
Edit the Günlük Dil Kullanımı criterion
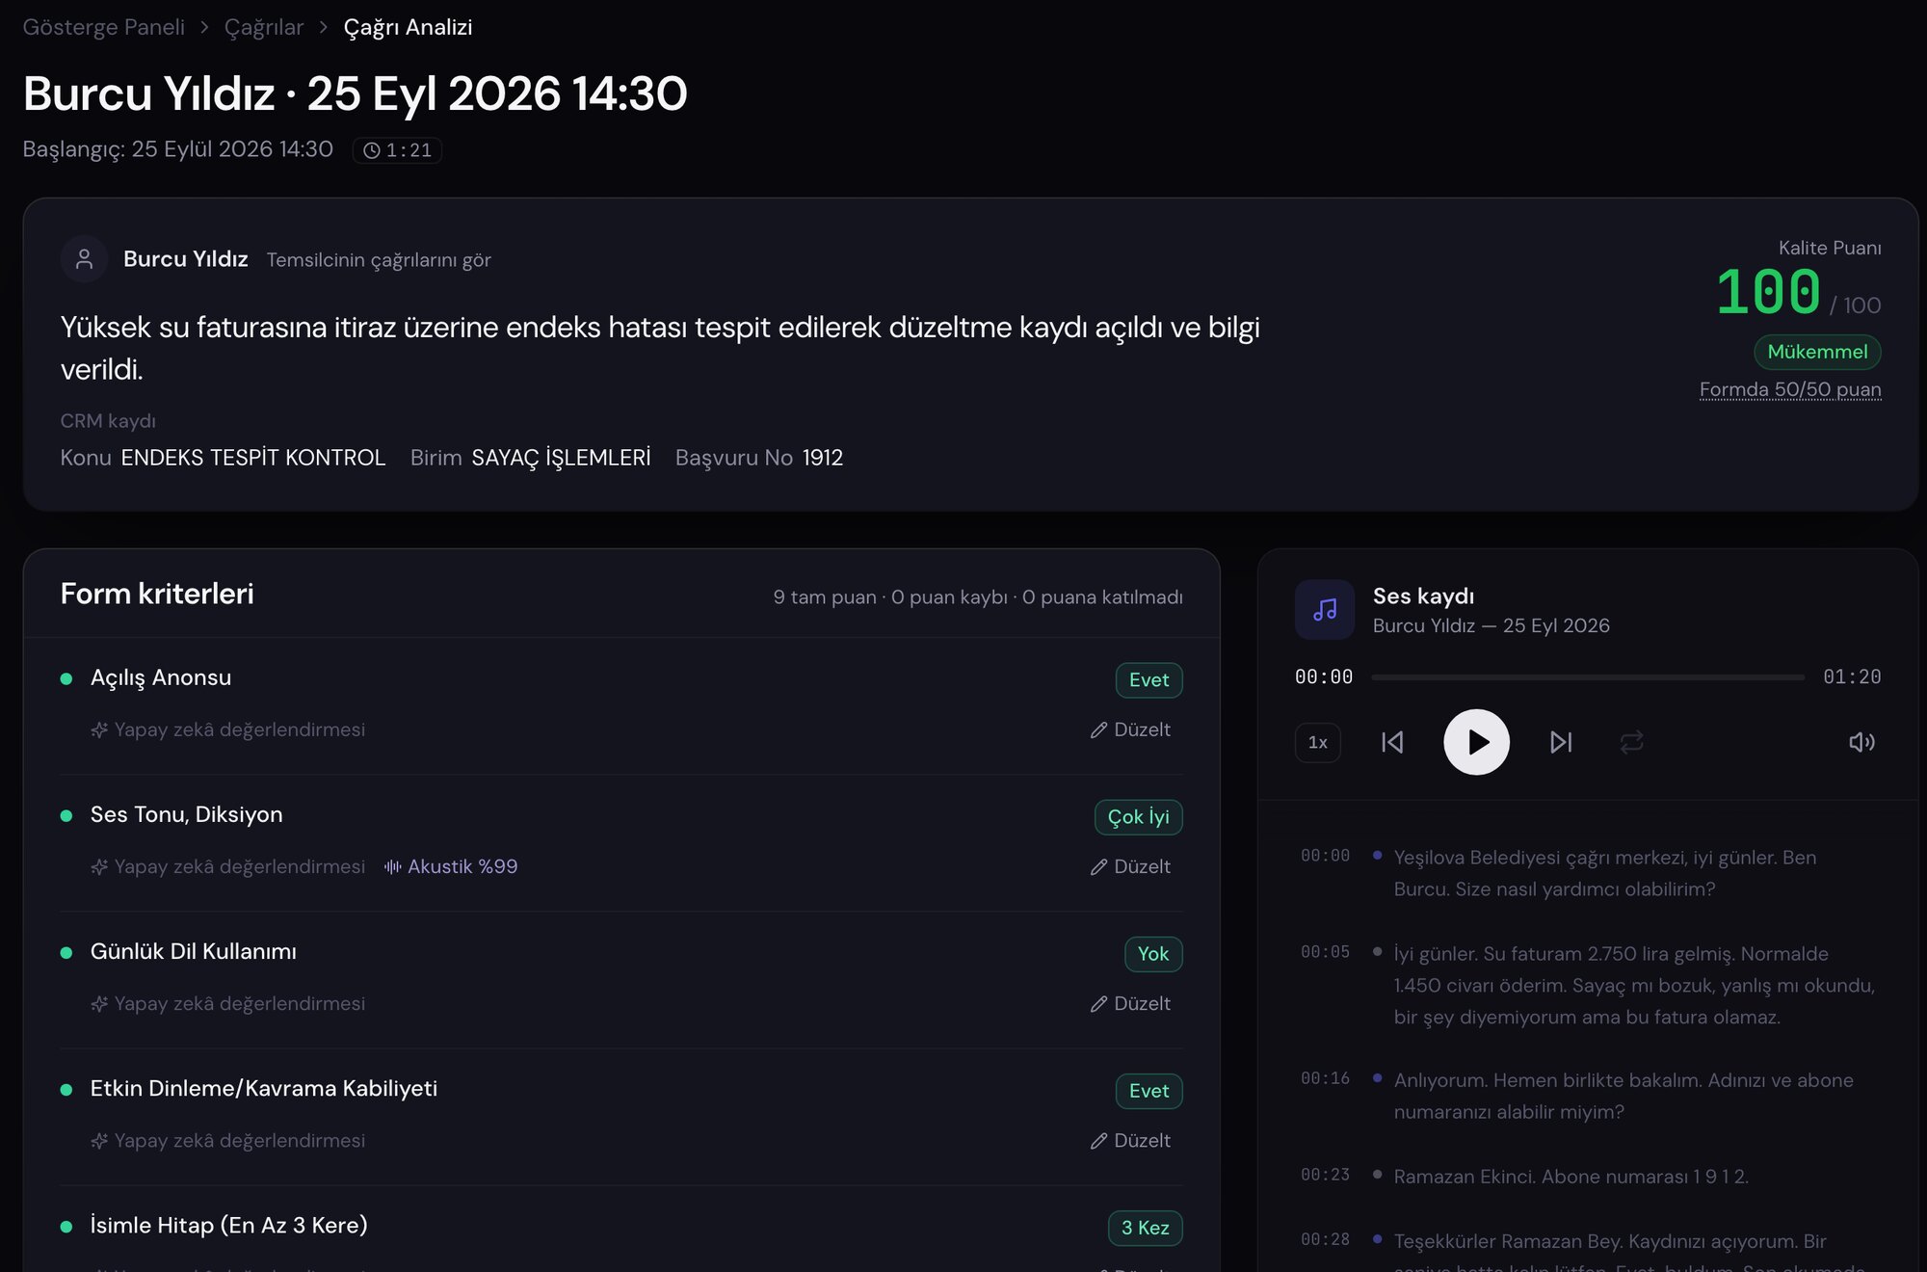point(1130,1003)
